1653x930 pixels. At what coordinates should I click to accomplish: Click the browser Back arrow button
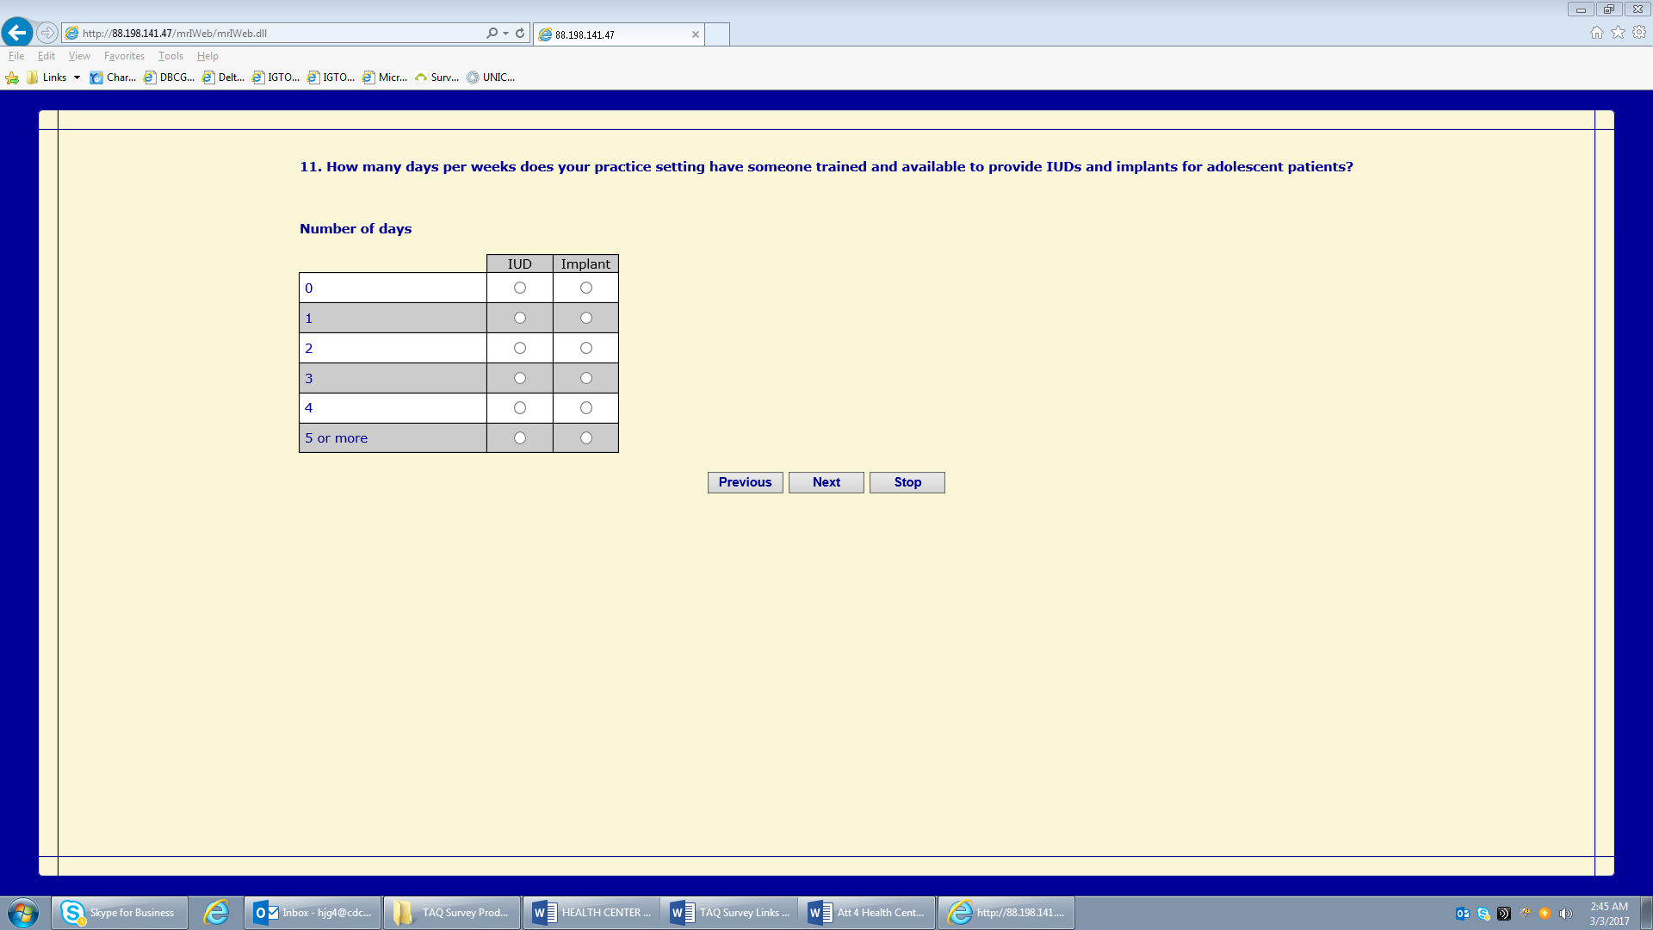[17, 33]
